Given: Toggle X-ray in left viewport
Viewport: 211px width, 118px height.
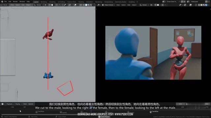Looking at the screenshot, I should click(x=80, y=5).
